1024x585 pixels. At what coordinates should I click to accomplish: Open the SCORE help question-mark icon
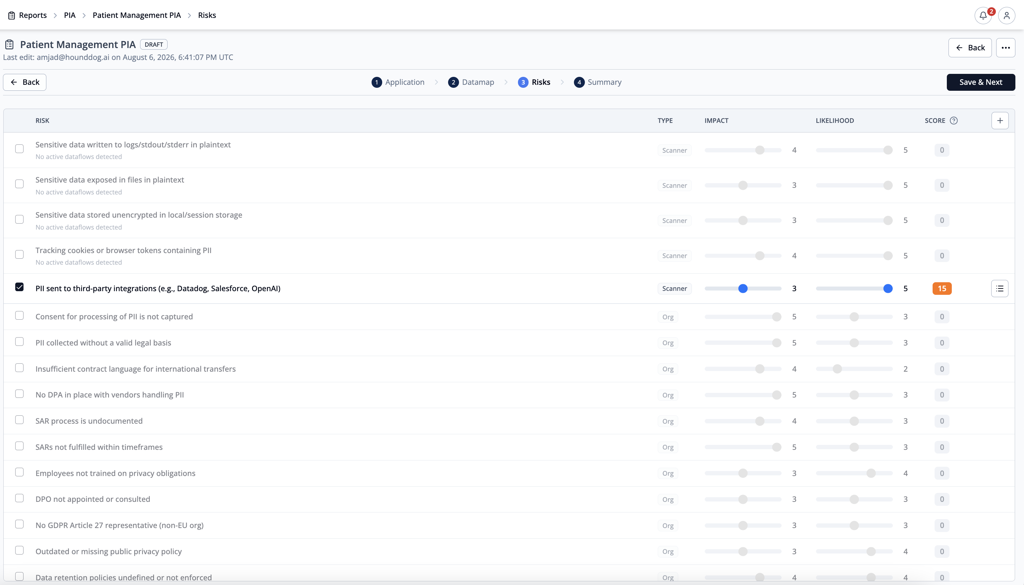click(x=954, y=121)
